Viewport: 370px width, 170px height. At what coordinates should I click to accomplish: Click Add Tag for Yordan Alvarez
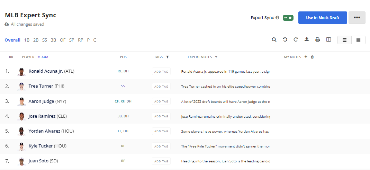161,131
